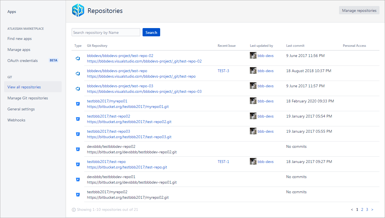Click the Azure DevOps icon for test-repo-02
Viewport: 385px width, 218px height.
(x=78, y=58)
